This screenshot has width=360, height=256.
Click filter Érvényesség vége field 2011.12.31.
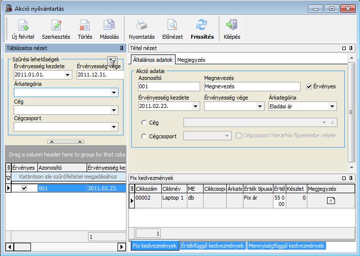(x=100, y=75)
